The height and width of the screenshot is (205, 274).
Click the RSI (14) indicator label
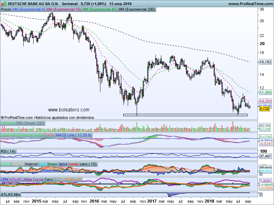pyautogui.click(x=9, y=151)
